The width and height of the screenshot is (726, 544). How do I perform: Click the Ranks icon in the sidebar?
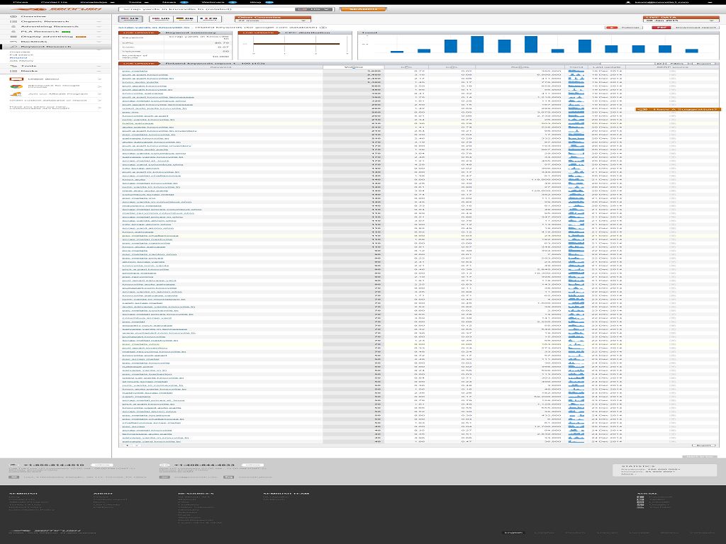pyautogui.click(x=14, y=72)
